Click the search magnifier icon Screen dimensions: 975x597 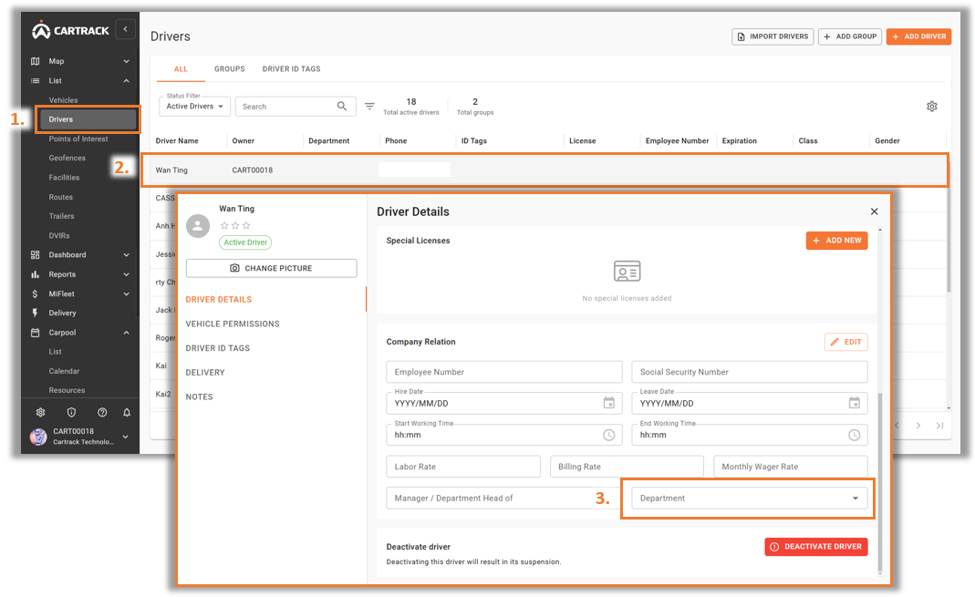342,107
